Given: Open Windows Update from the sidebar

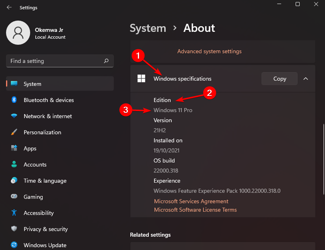Looking at the screenshot, I should click(44, 245).
